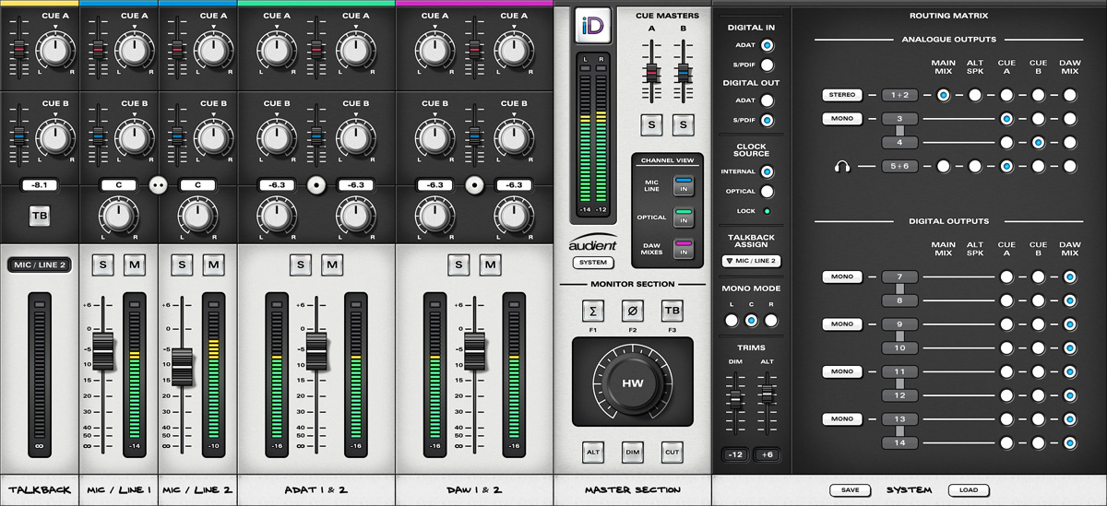The width and height of the screenshot is (1107, 506).
Task: Load a system preset
Action: 968,490
